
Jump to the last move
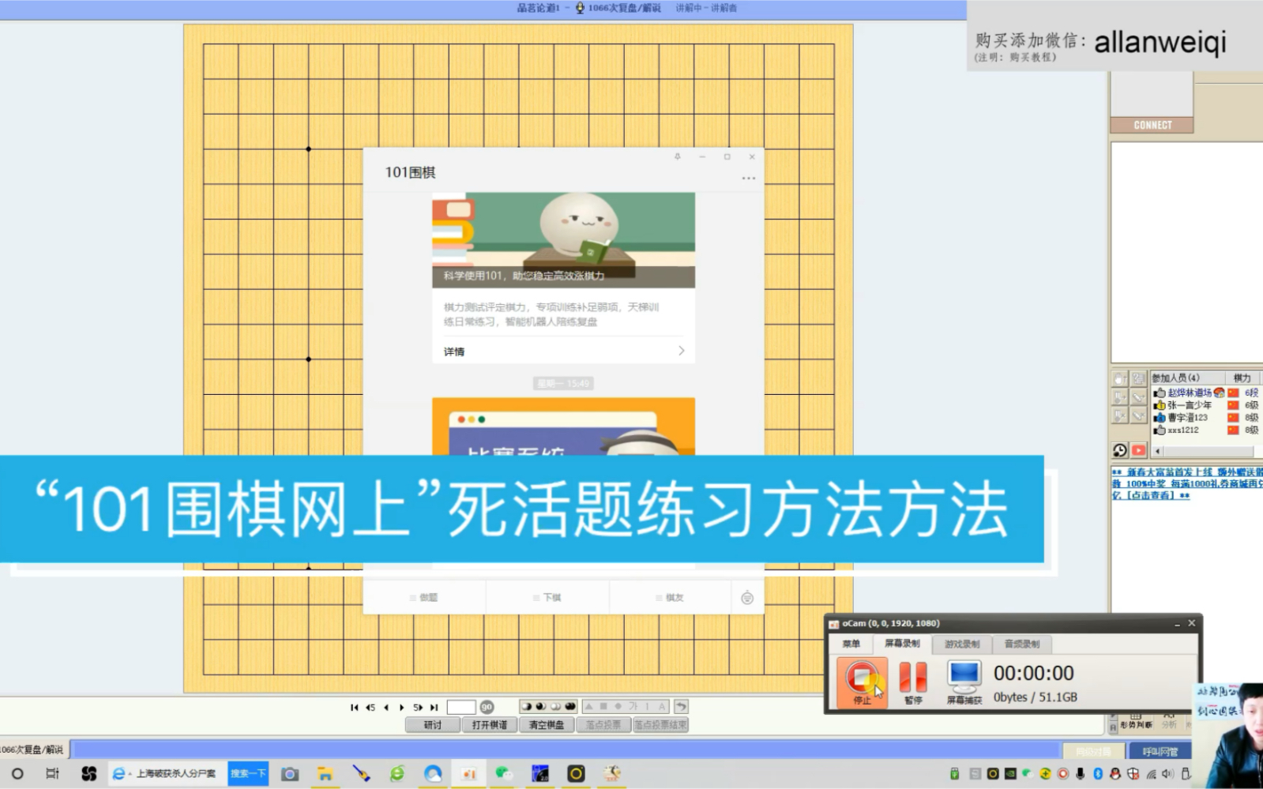[x=434, y=707]
